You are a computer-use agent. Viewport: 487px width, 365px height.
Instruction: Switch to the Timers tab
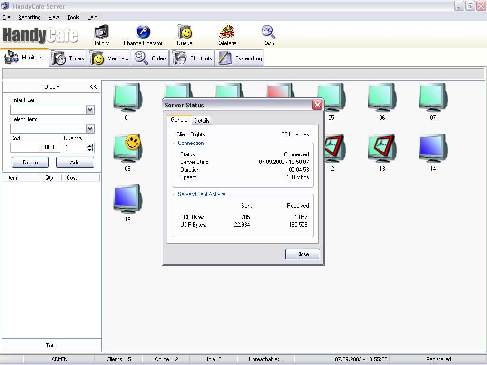[68, 58]
